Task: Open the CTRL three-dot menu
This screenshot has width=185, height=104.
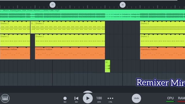Action: coord(110,99)
